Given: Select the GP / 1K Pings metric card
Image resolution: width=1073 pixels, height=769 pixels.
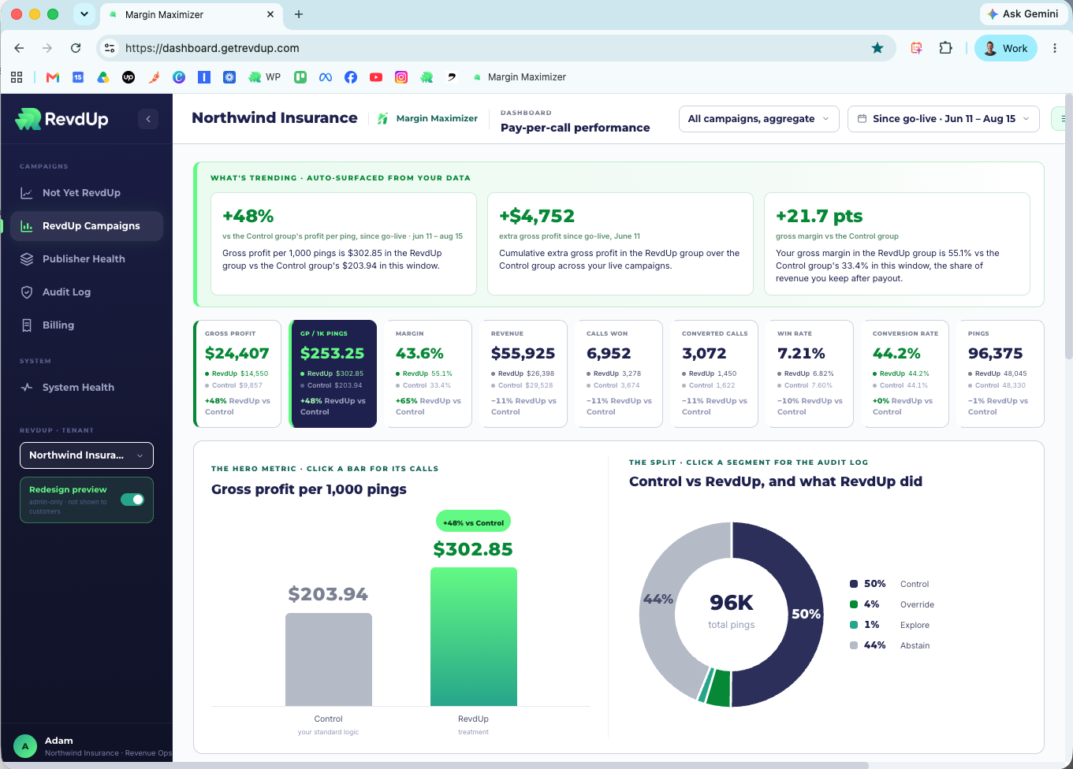Looking at the screenshot, I should click(333, 373).
